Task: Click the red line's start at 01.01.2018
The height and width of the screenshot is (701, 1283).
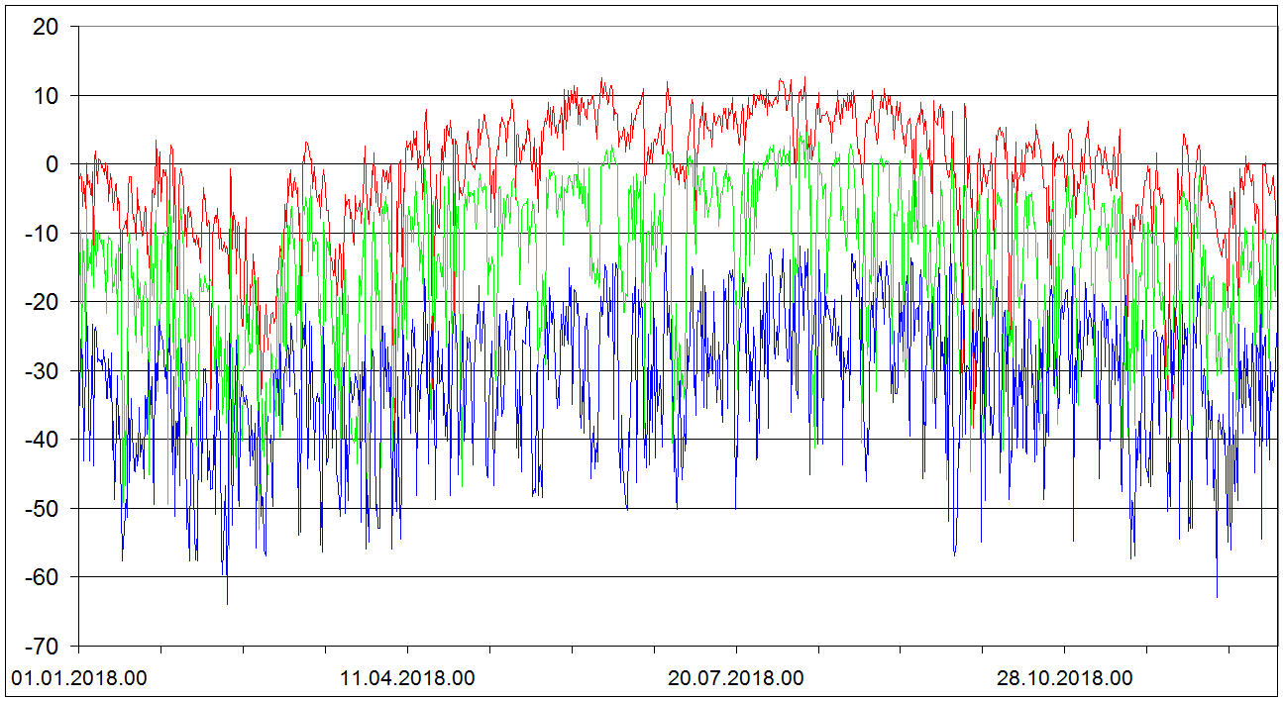Action: 79,174
